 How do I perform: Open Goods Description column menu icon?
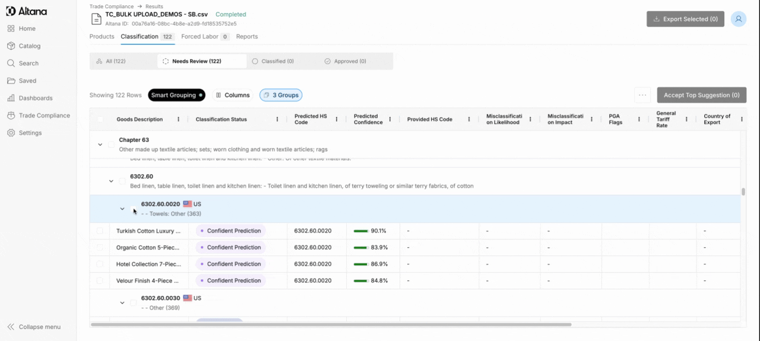coord(179,119)
